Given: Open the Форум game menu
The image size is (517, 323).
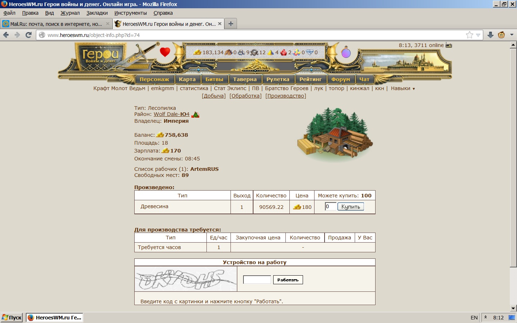Looking at the screenshot, I should [x=341, y=79].
